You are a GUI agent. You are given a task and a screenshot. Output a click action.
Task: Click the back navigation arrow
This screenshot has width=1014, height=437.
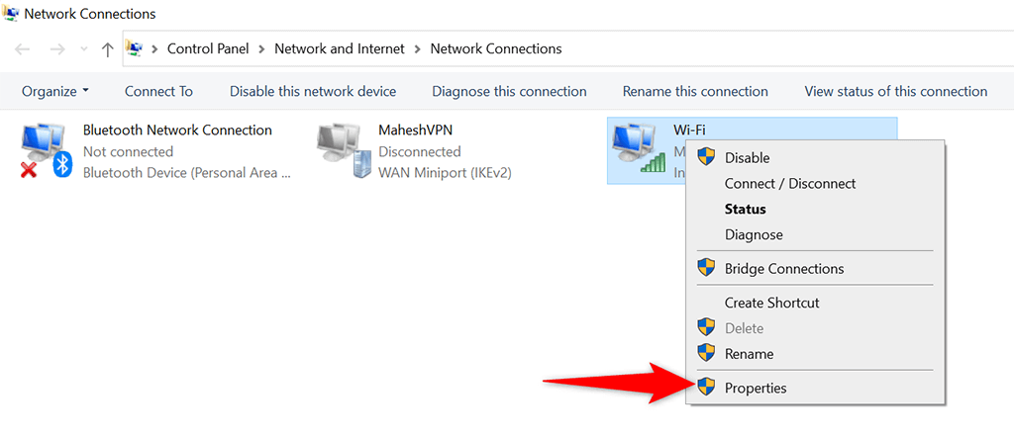pyautogui.click(x=22, y=49)
